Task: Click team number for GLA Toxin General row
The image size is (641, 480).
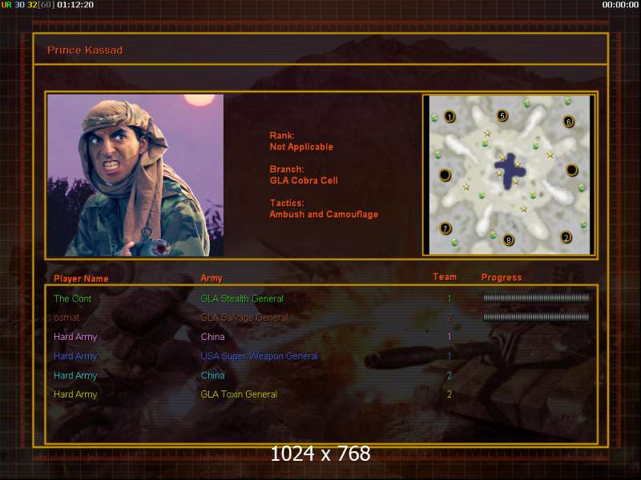Action: click(450, 394)
